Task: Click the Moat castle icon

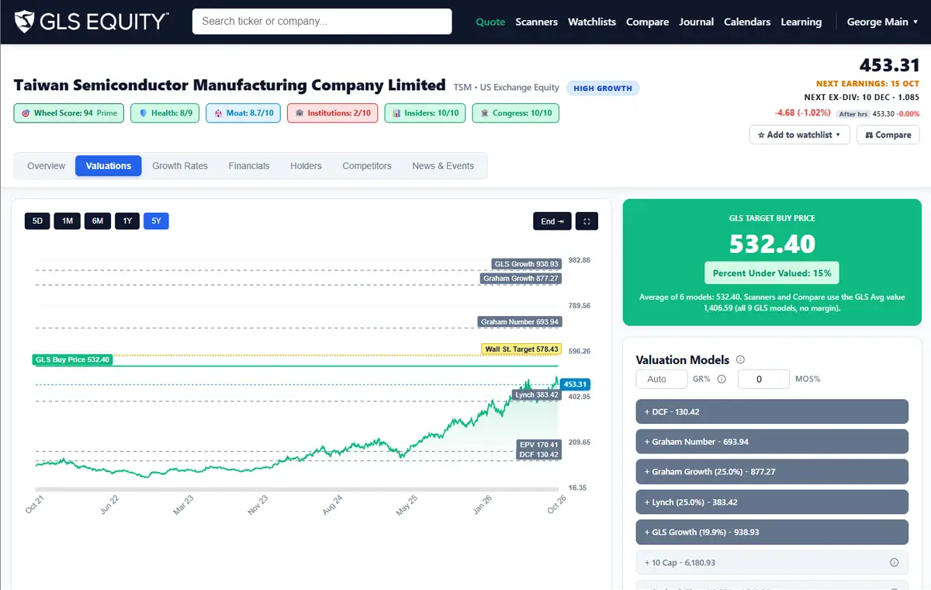Action: pos(218,113)
